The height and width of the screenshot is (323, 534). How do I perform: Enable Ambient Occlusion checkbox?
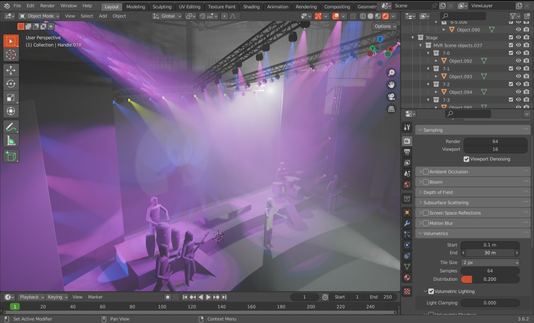(x=426, y=172)
